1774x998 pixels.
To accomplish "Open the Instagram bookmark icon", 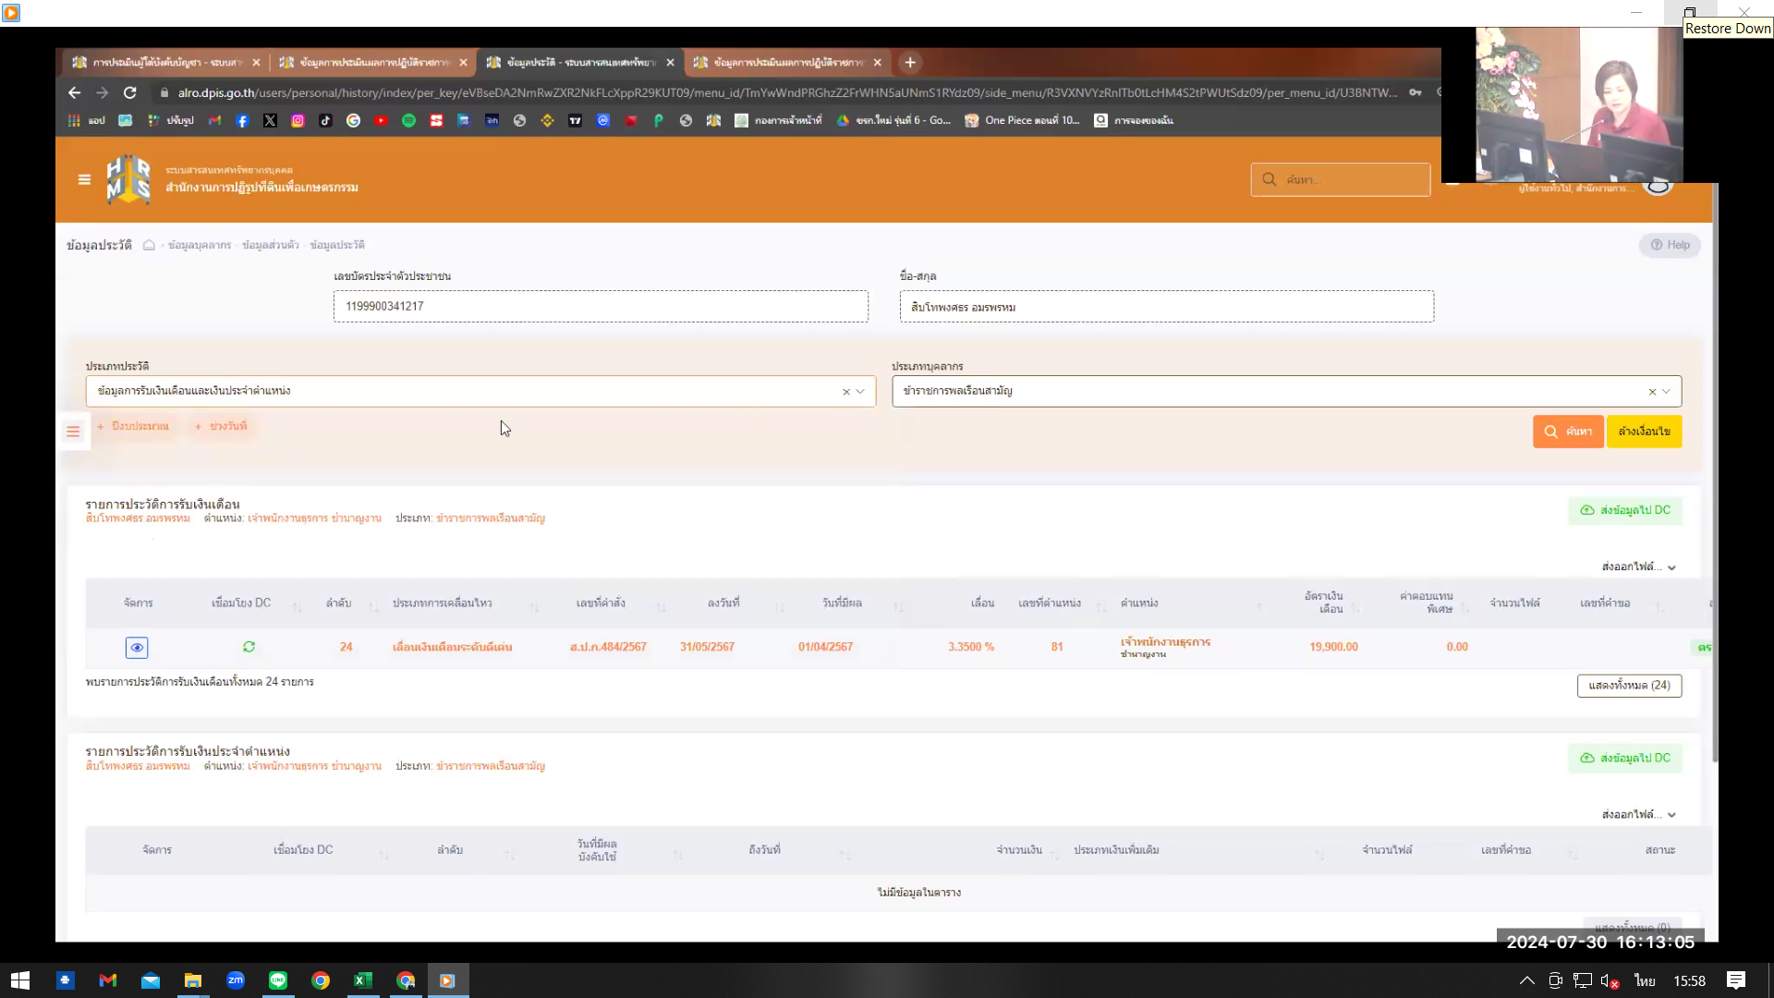I will [298, 120].
